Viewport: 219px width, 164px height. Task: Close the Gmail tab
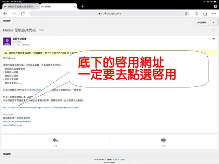tap(75, 6)
